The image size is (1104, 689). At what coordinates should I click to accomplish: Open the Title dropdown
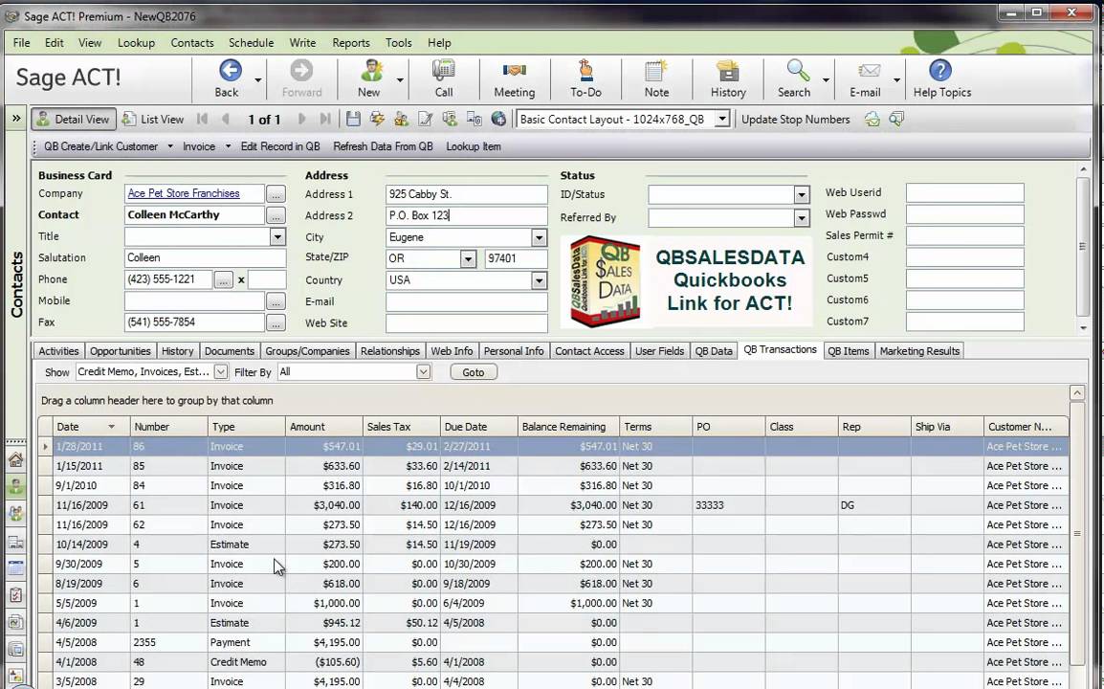point(277,236)
